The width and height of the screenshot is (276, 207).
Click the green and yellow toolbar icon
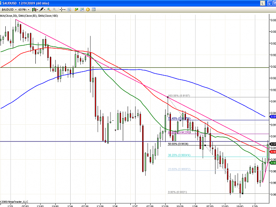(76, 10)
